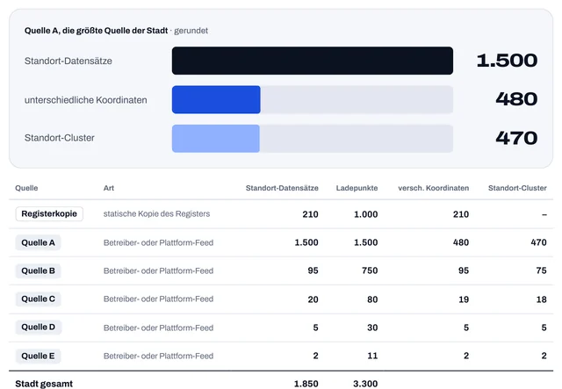Click the 'unterschiedliche Koordinaten' chart label
This screenshot has height=389, width=562.
[86, 100]
